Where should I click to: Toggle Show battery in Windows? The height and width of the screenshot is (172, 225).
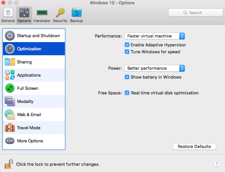pos(127,77)
